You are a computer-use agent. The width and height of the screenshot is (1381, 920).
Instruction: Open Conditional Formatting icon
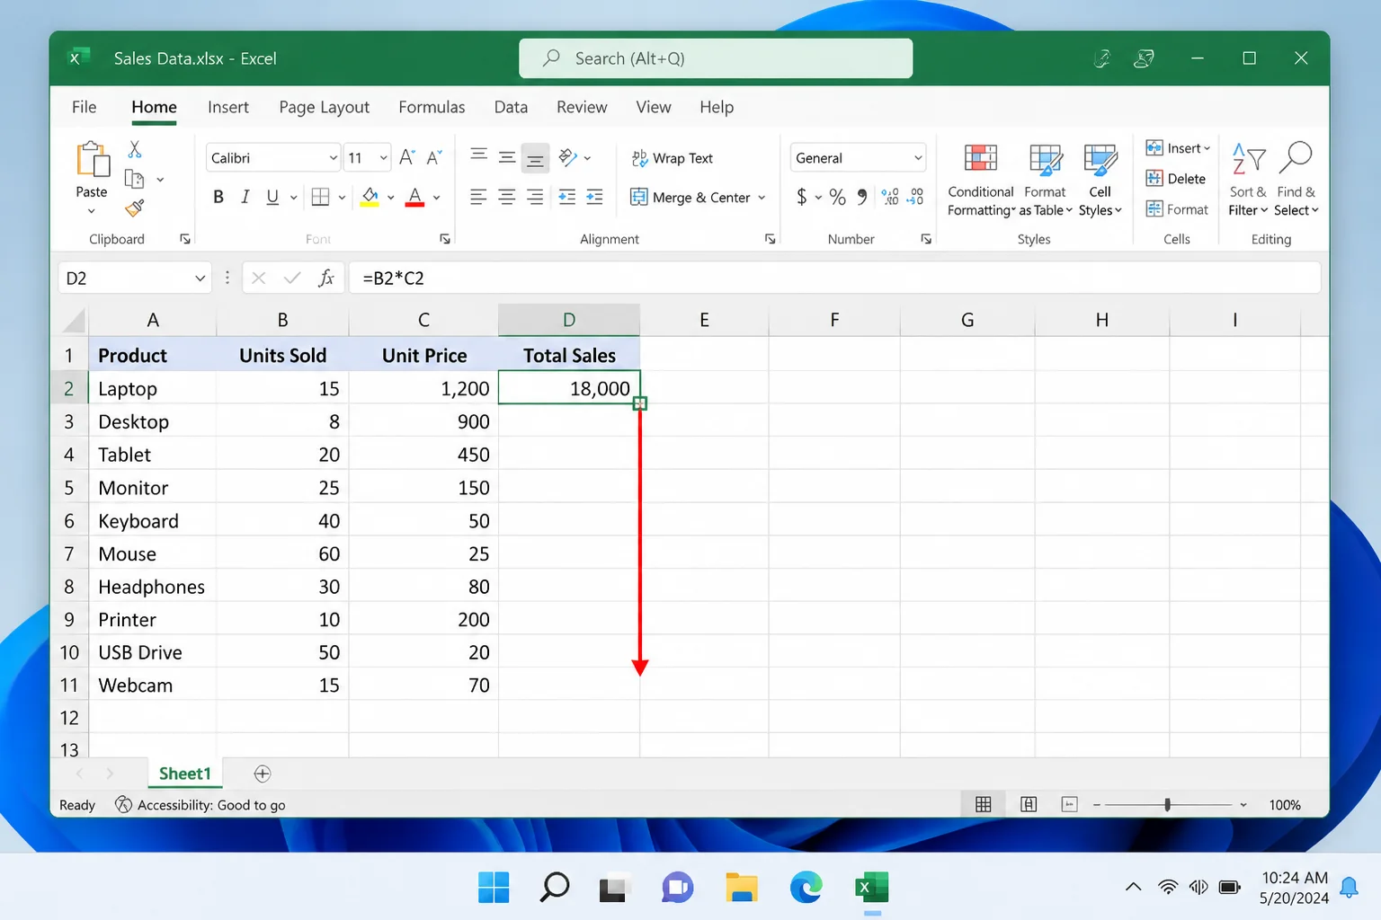[981, 159]
